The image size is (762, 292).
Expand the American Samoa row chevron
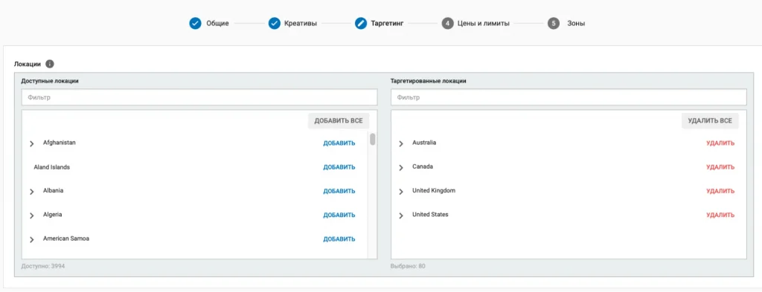point(32,239)
